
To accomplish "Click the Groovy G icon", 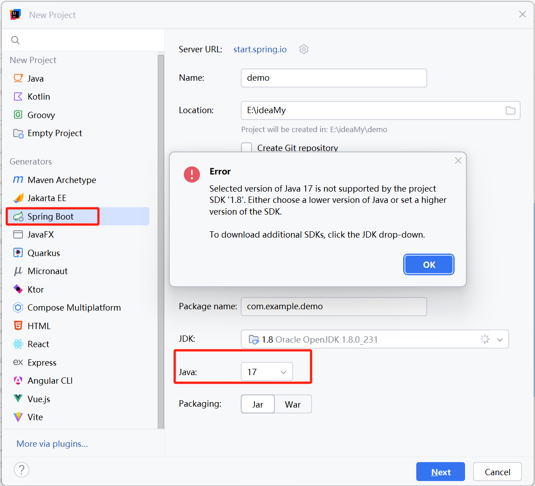I will (18, 115).
